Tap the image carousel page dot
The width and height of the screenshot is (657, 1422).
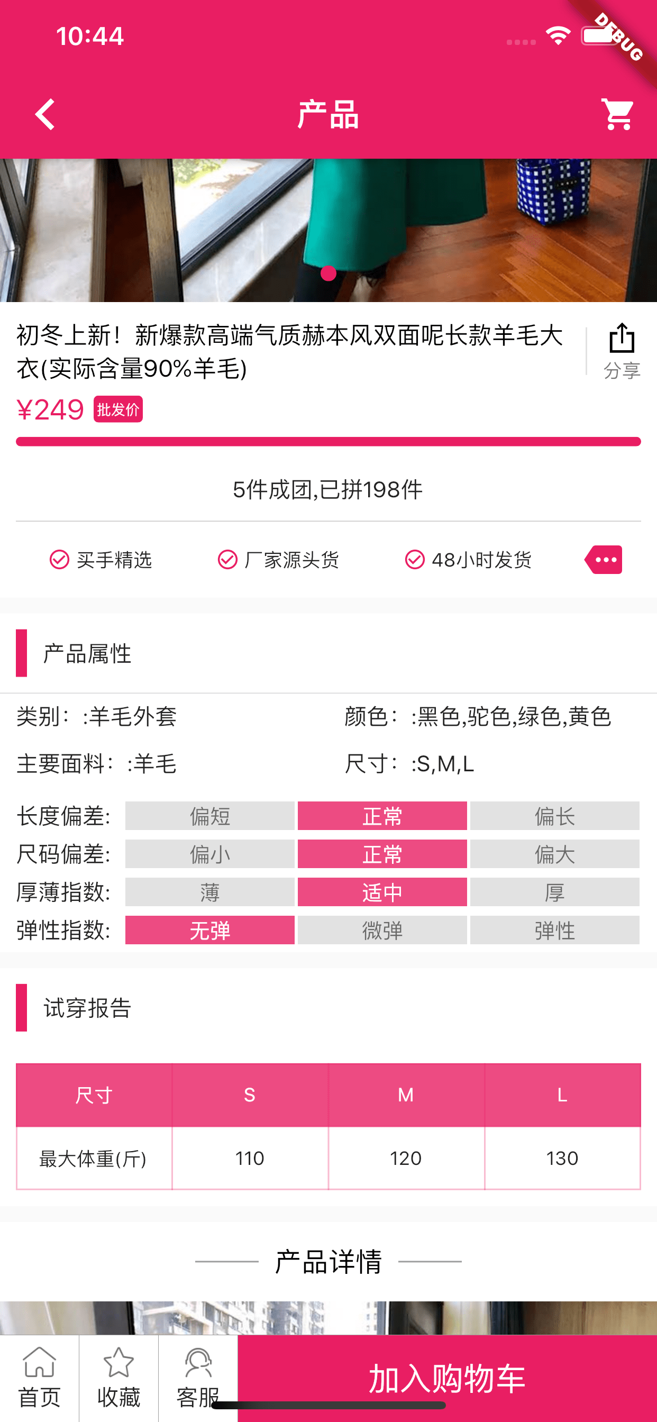point(328,274)
